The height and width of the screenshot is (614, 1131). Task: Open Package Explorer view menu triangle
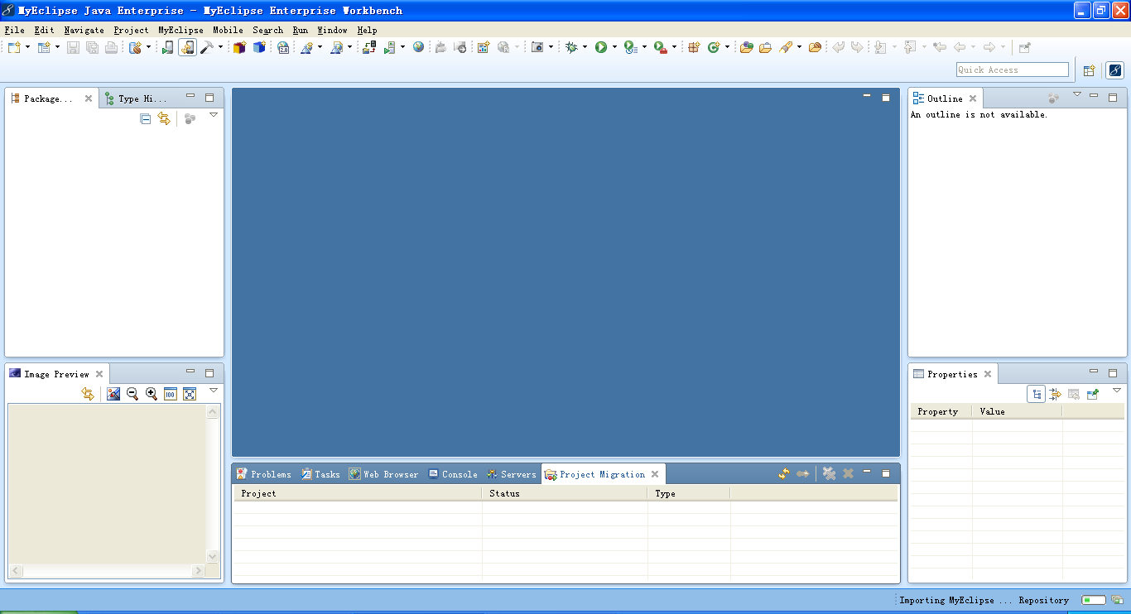click(214, 115)
